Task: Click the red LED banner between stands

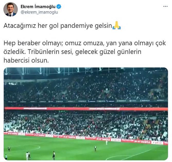Action: click(x=86, y=109)
